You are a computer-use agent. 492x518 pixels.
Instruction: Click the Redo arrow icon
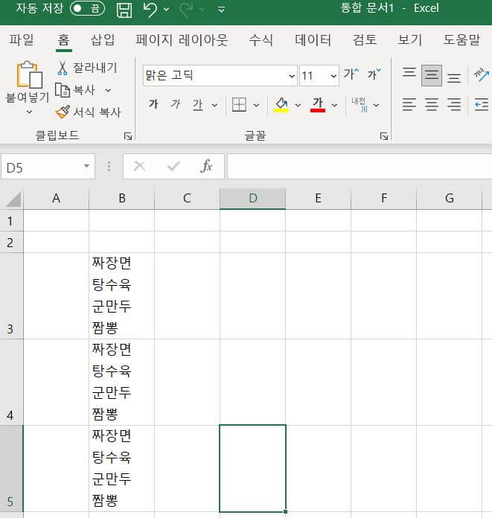pyautogui.click(x=186, y=10)
